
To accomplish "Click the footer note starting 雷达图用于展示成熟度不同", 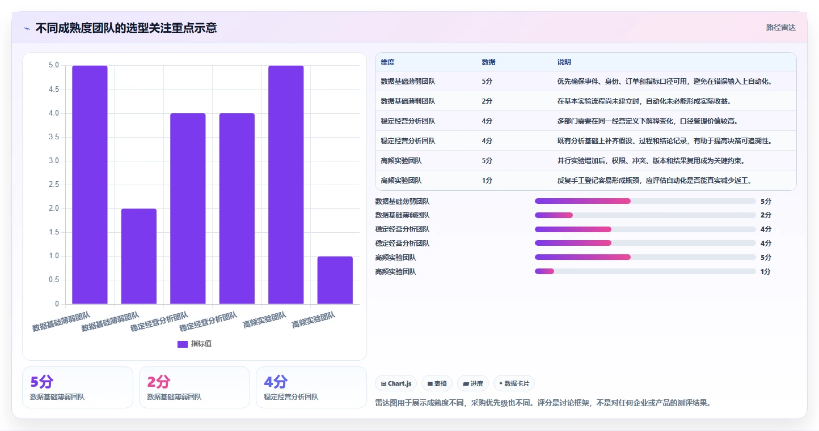I will point(543,403).
